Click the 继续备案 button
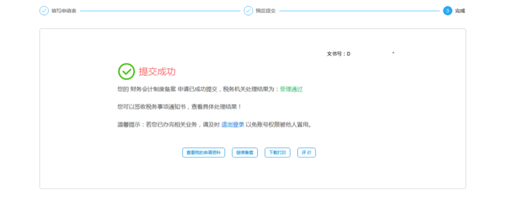Screen dimensions: 509x209 pyautogui.click(x=245, y=153)
